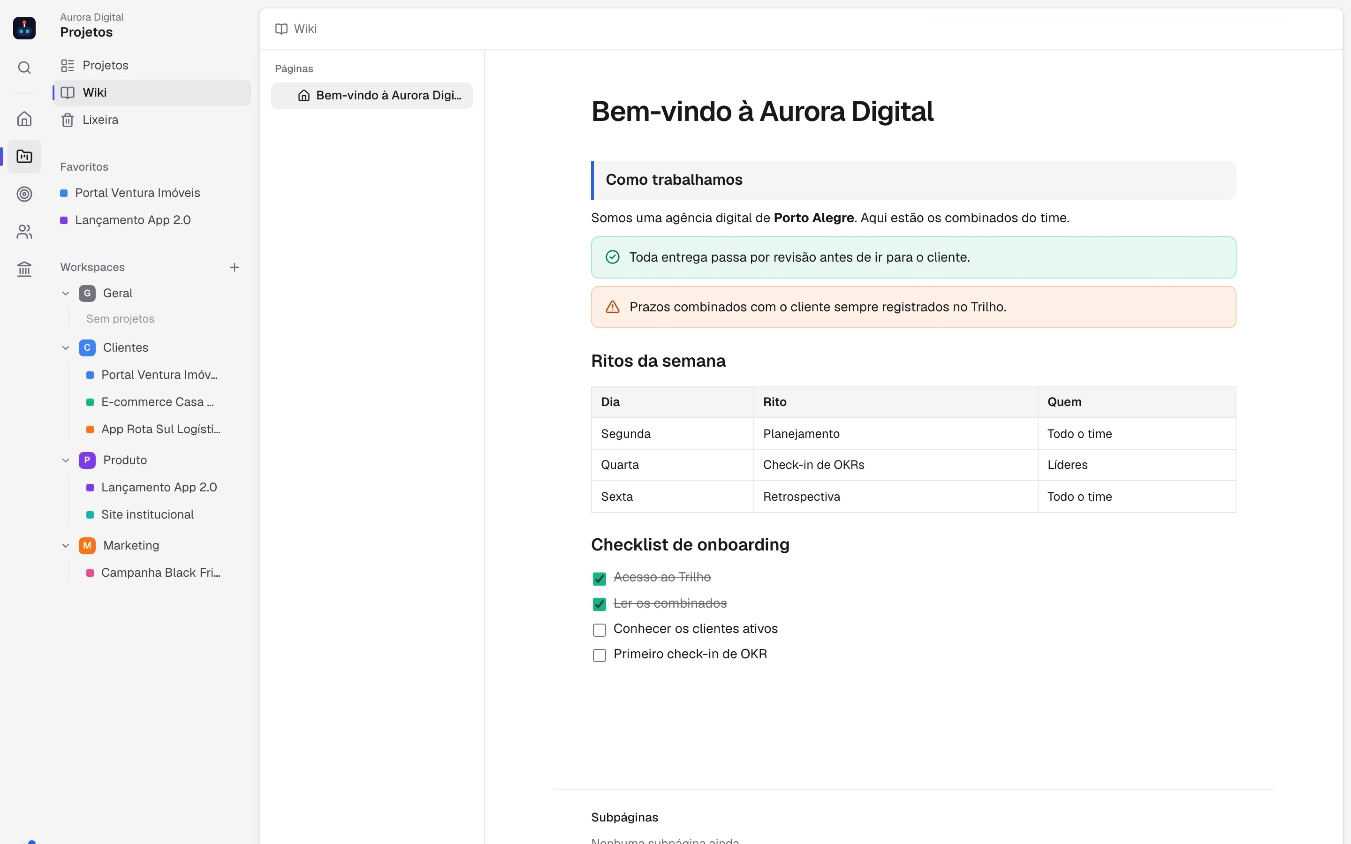Open the Lixeira menu item
1351x844 pixels.
[152, 120]
